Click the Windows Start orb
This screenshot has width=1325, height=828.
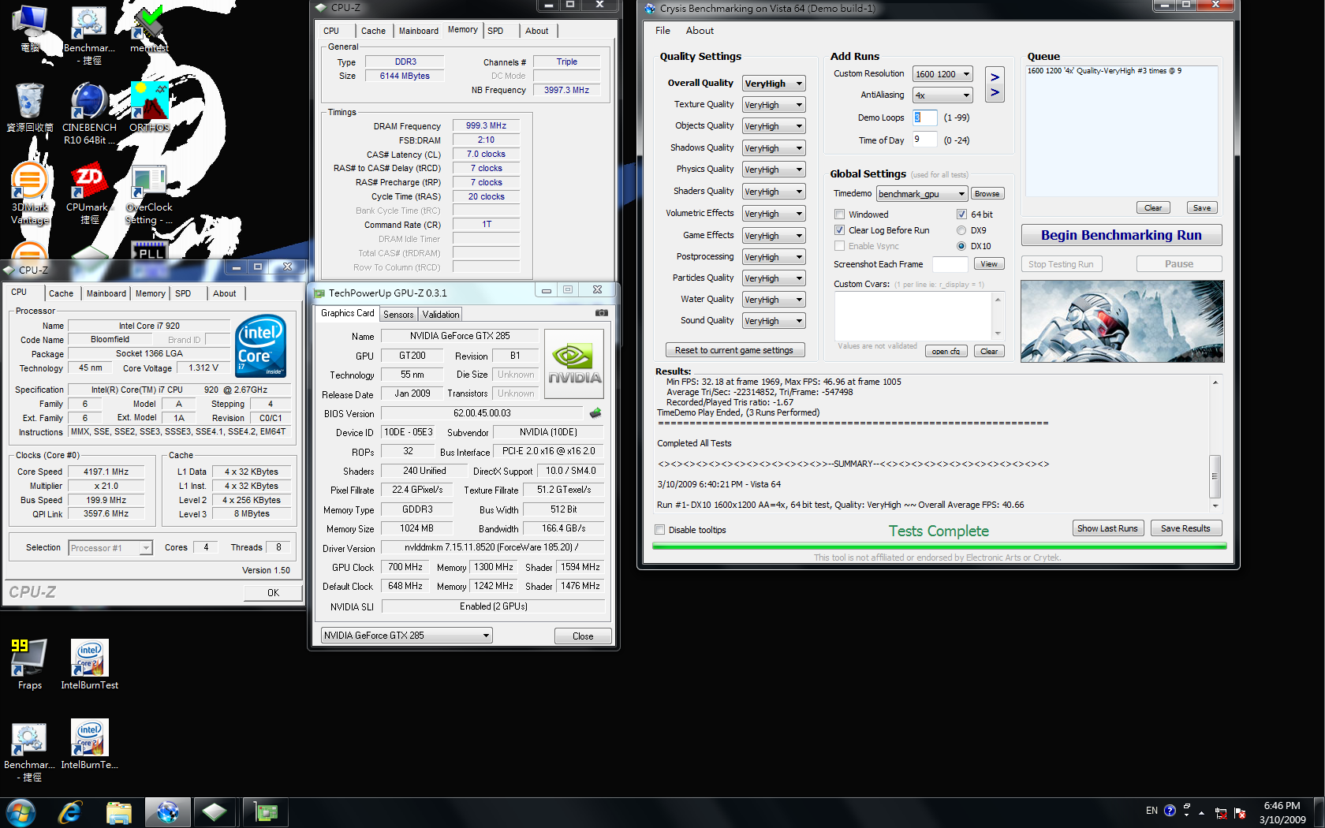pyautogui.click(x=21, y=812)
